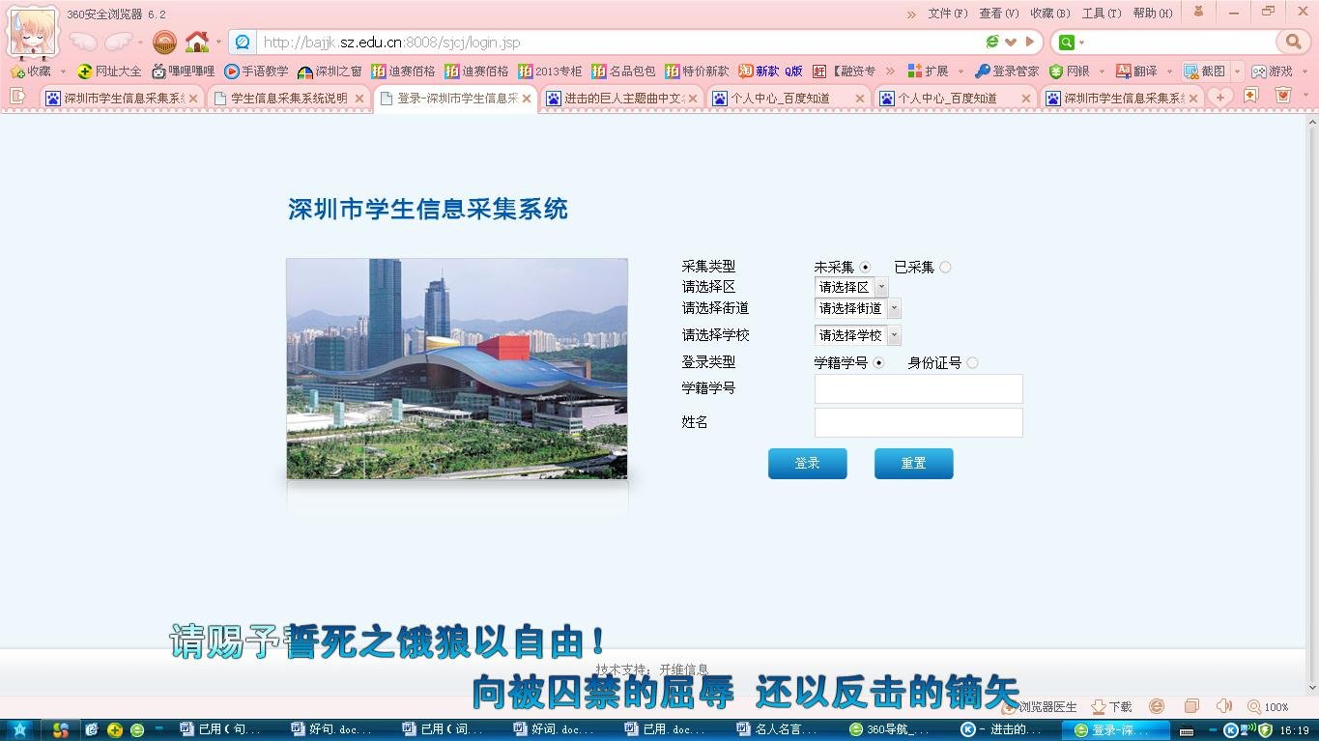Click the 100% zoom level control
This screenshot has height=741, width=1319.
(1267, 706)
